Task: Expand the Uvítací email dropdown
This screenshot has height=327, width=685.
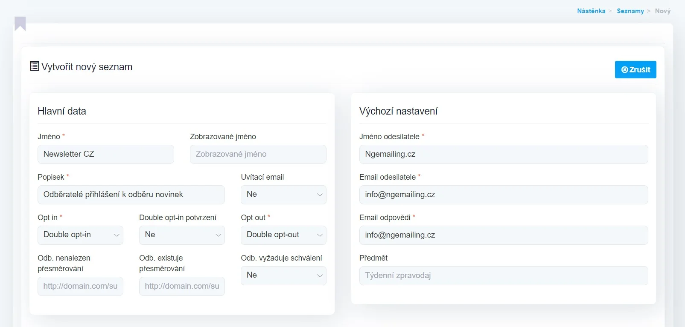Action: pos(283,195)
